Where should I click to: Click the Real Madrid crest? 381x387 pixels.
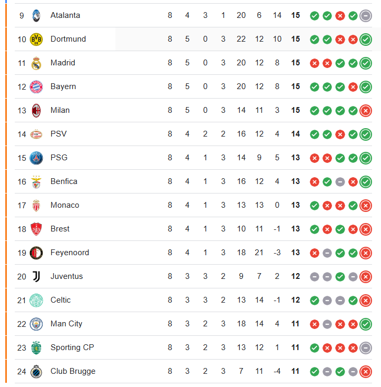pos(36,63)
